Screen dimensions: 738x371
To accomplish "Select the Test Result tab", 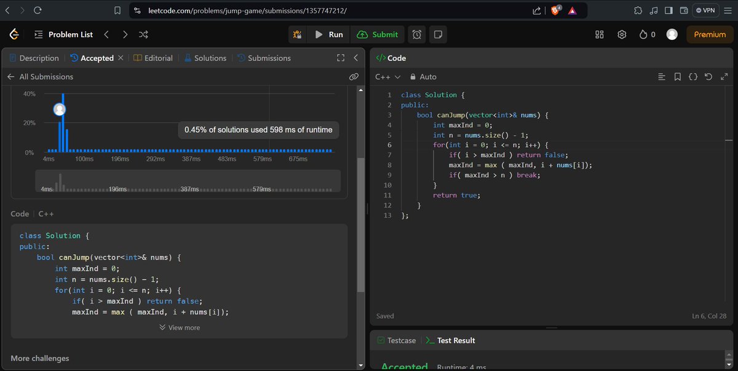I will (450, 340).
